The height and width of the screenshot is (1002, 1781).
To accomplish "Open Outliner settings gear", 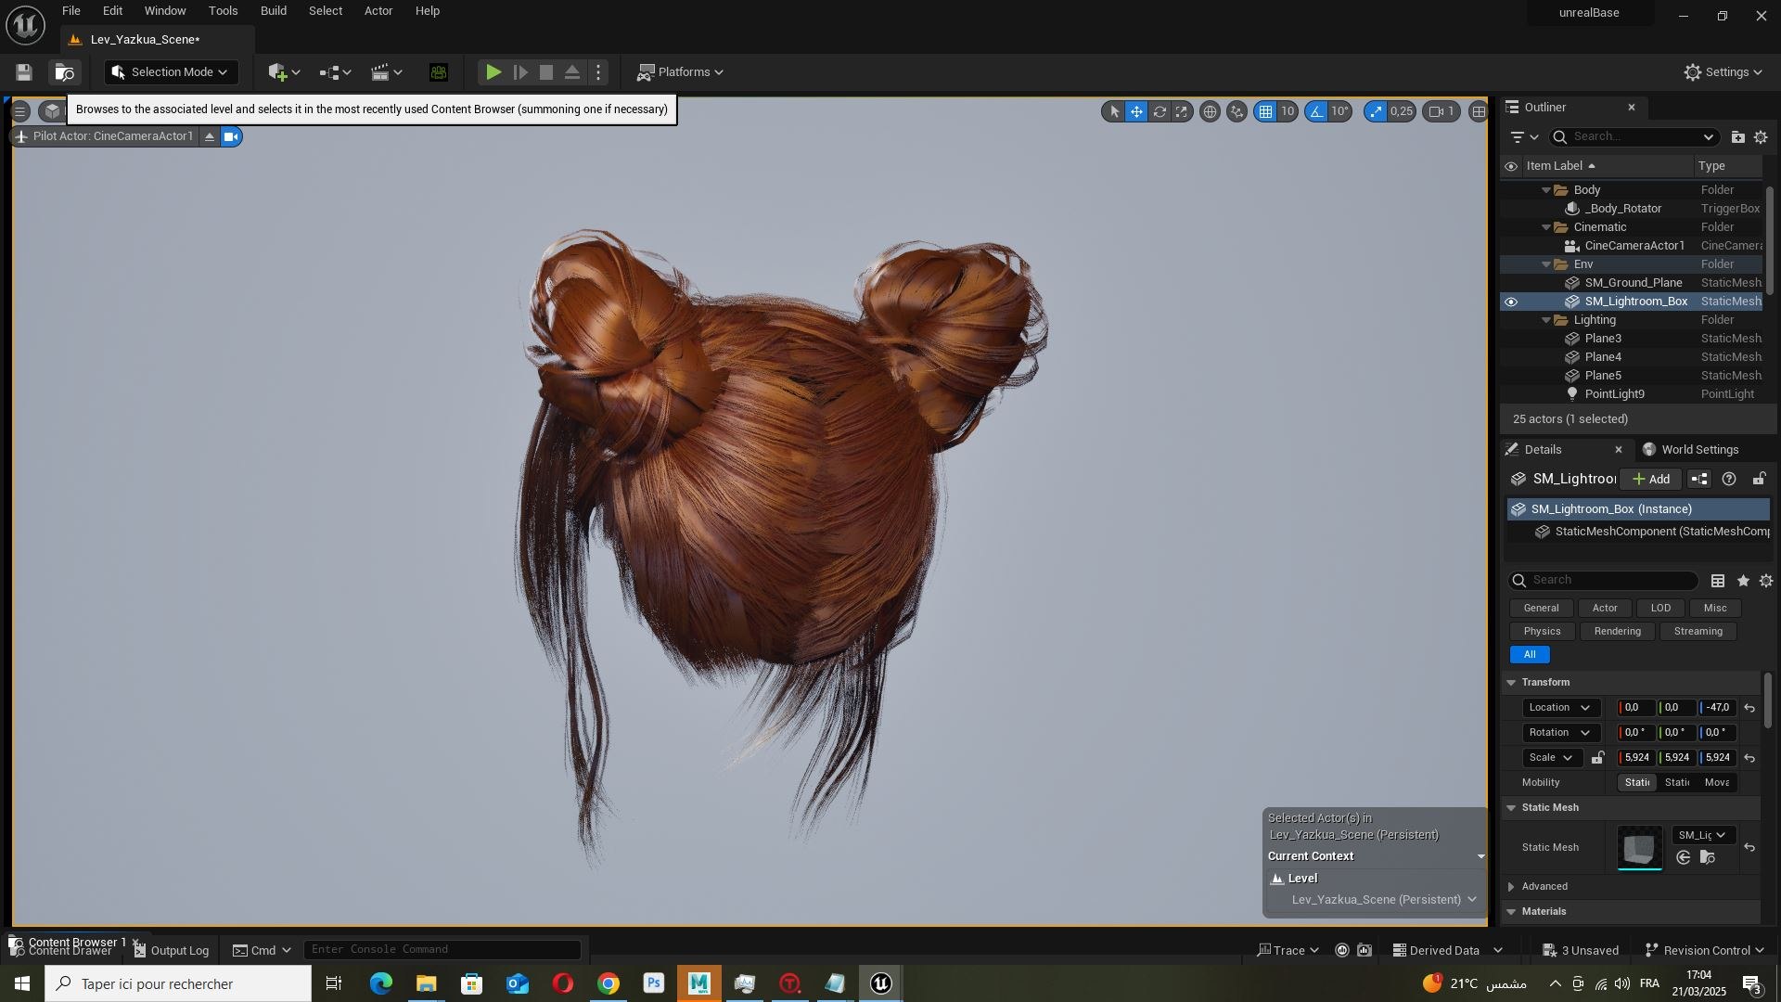I will click(x=1761, y=137).
